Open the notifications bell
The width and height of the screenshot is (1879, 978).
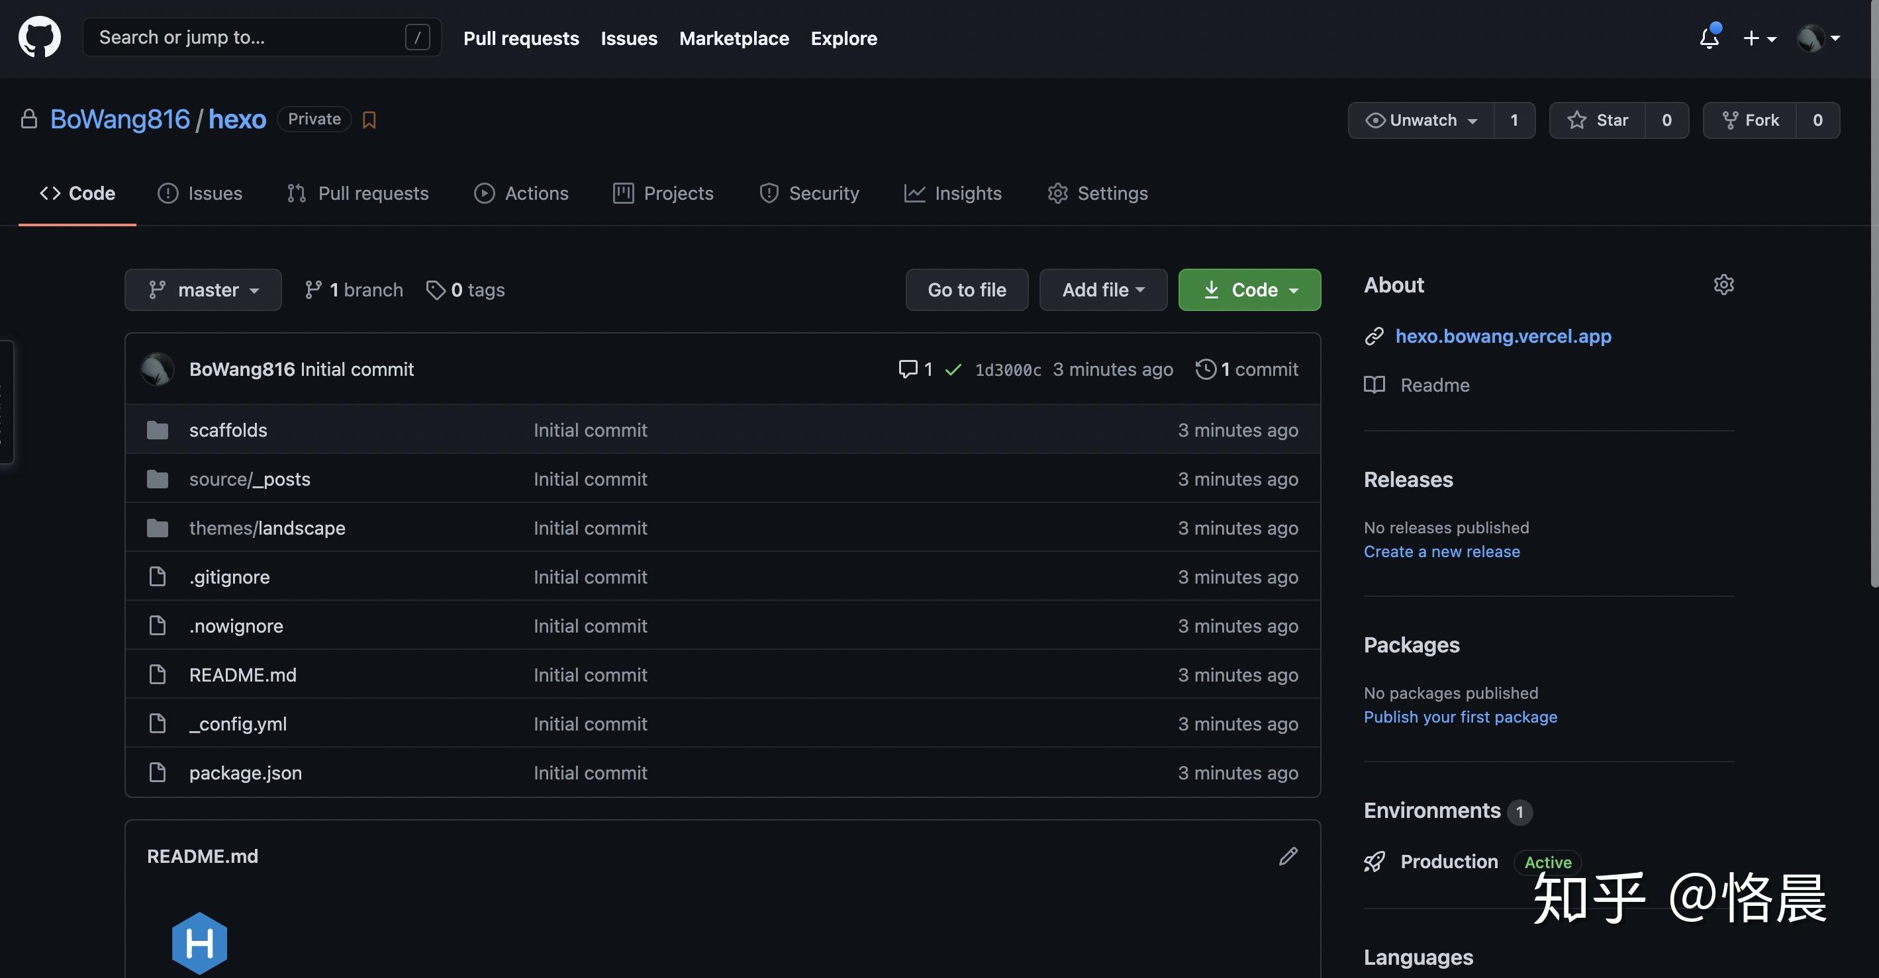click(x=1709, y=37)
